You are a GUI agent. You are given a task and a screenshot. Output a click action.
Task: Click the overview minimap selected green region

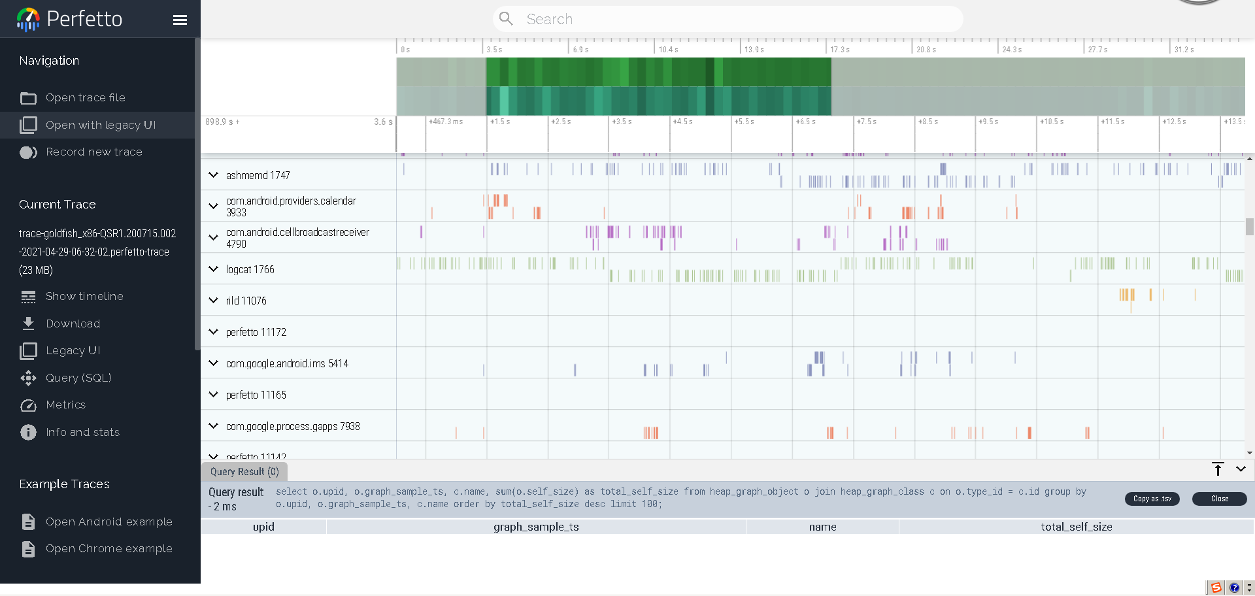pyautogui.click(x=658, y=86)
